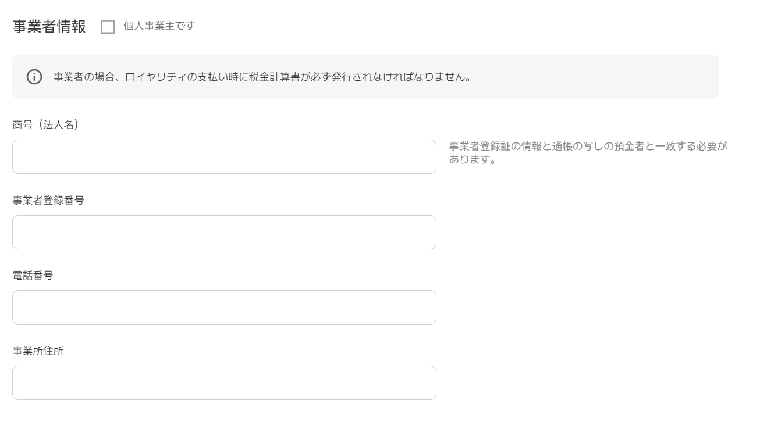Click the phone number entry box

coord(224,307)
